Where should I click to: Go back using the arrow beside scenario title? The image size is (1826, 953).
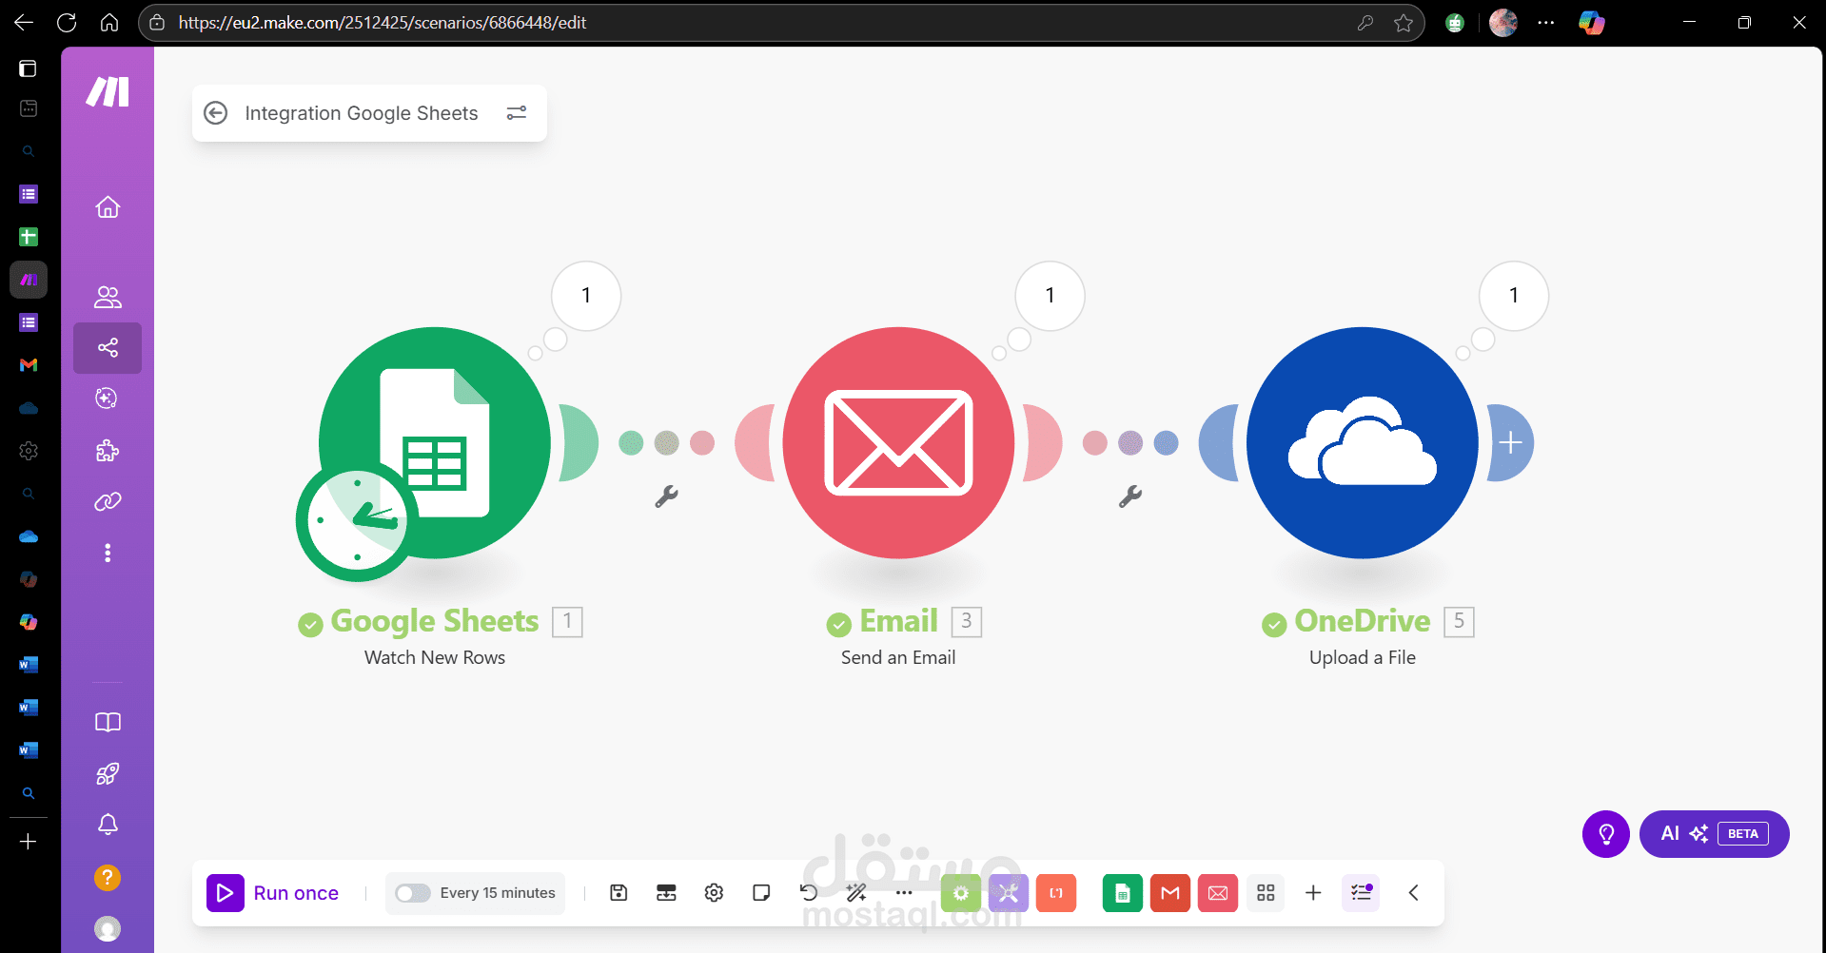[216, 113]
